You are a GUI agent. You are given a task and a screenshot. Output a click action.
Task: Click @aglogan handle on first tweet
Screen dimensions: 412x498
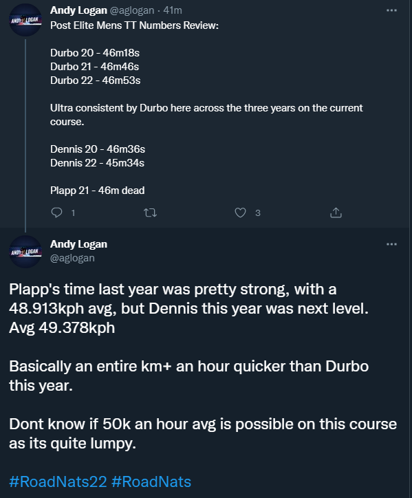[x=132, y=10]
